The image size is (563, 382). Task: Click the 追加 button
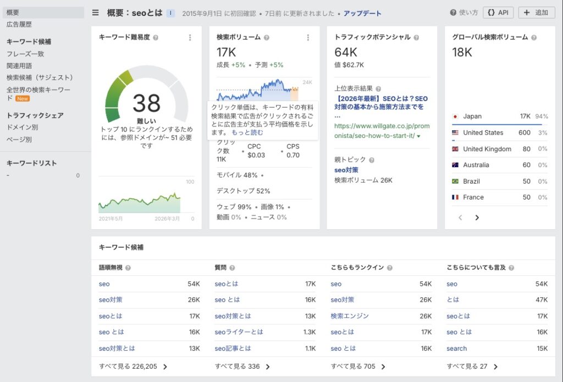point(537,13)
